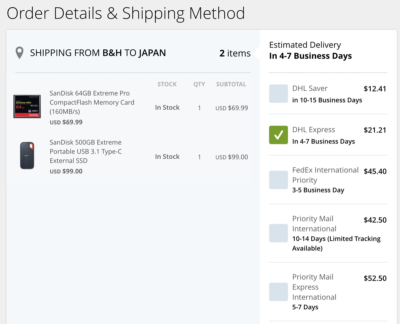Click '10-14 Days (Limited Tracking Available)' text
Screen dimensions: 400x324
click(x=336, y=243)
